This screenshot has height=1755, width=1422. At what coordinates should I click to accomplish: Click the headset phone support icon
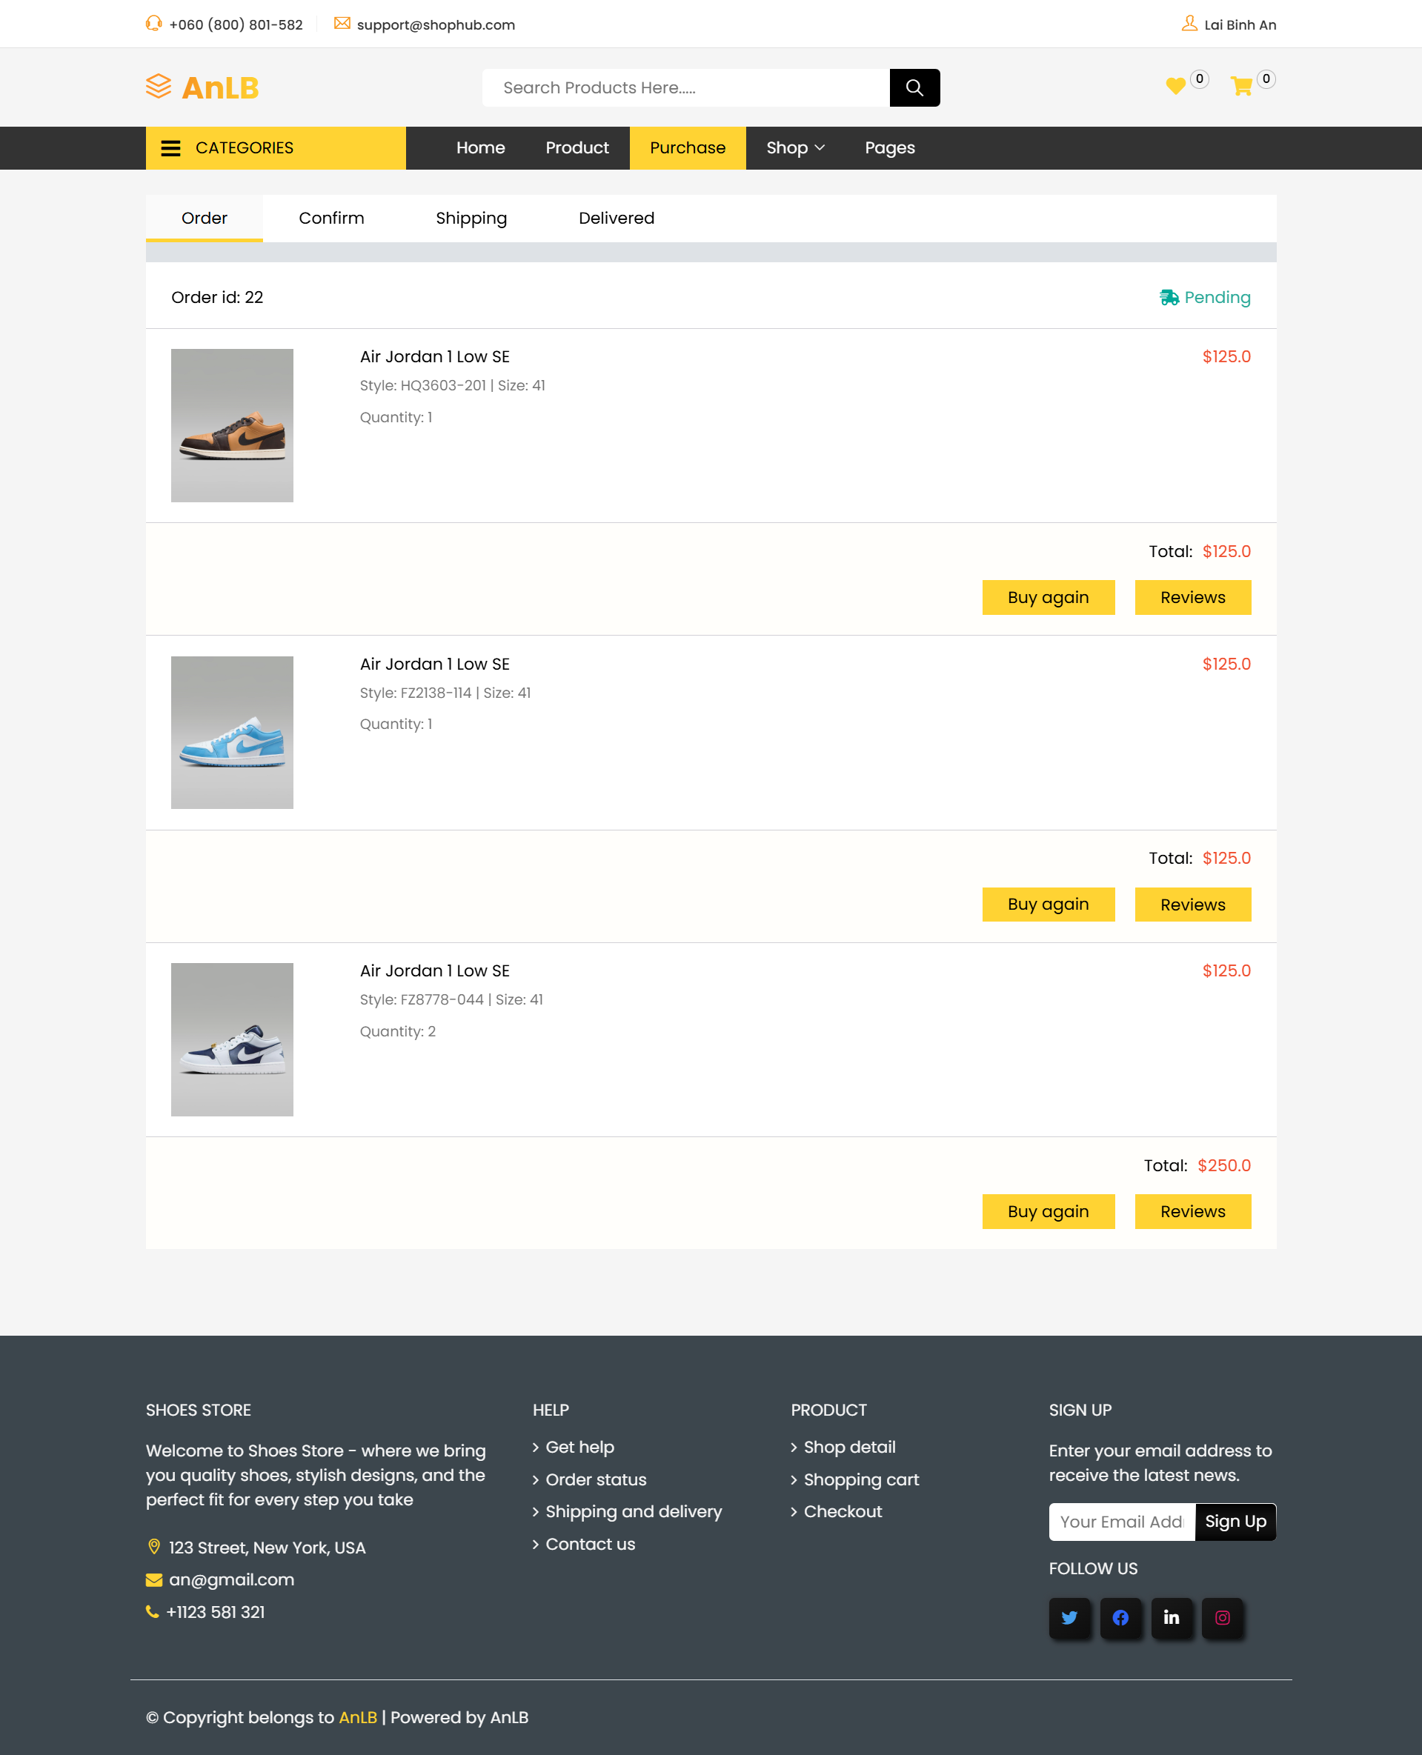[153, 24]
